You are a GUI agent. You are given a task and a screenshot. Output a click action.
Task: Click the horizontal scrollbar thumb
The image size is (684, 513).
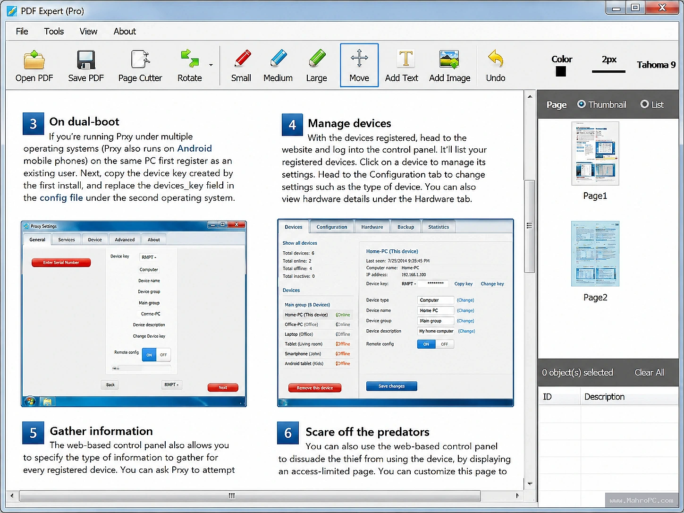[x=250, y=496]
